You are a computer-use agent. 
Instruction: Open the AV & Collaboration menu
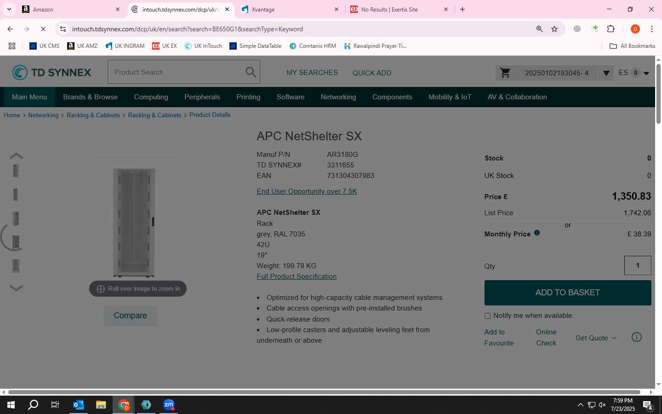[517, 97]
